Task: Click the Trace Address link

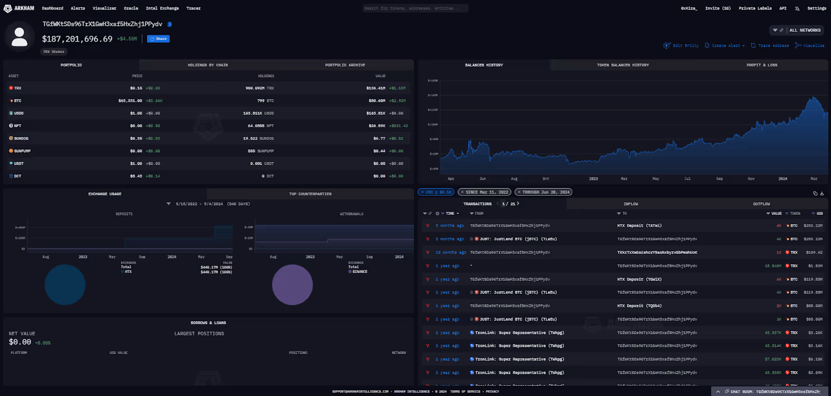Action: click(770, 46)
